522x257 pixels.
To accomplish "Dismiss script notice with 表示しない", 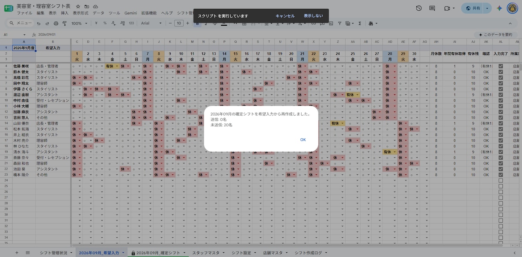I will pos(313,16).
